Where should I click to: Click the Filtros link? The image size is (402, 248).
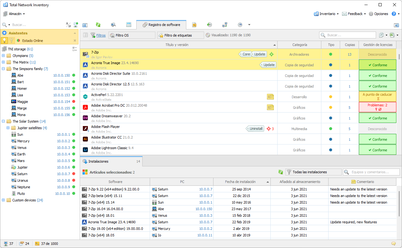[101, 35]
